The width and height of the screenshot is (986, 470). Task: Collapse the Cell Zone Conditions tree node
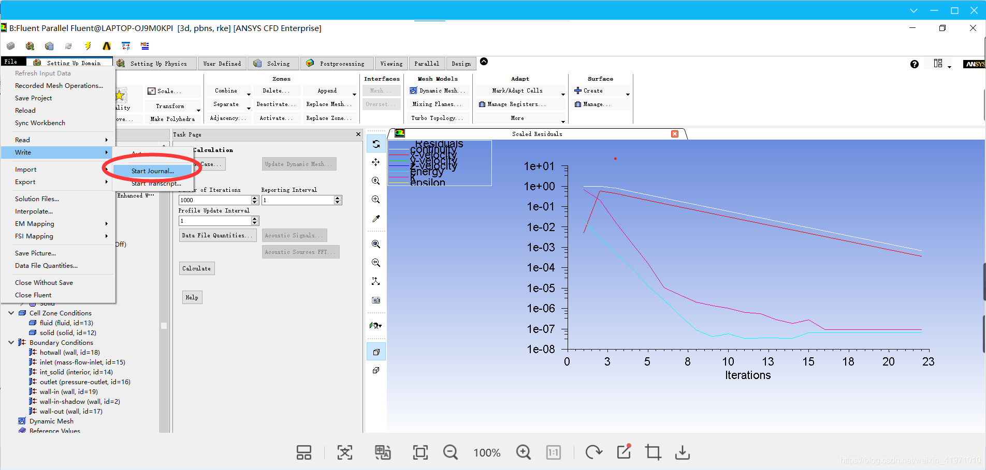coord(11,313)
